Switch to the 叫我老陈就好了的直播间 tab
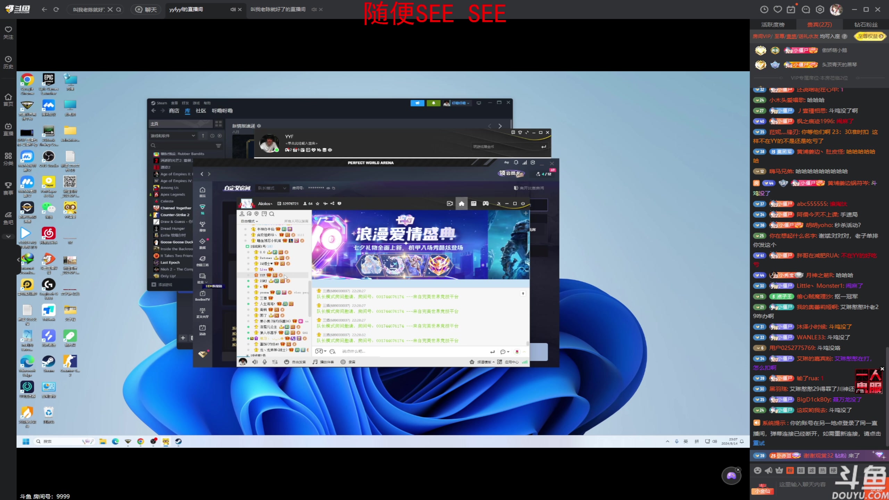The image size is (889, 500). [278, 9]
